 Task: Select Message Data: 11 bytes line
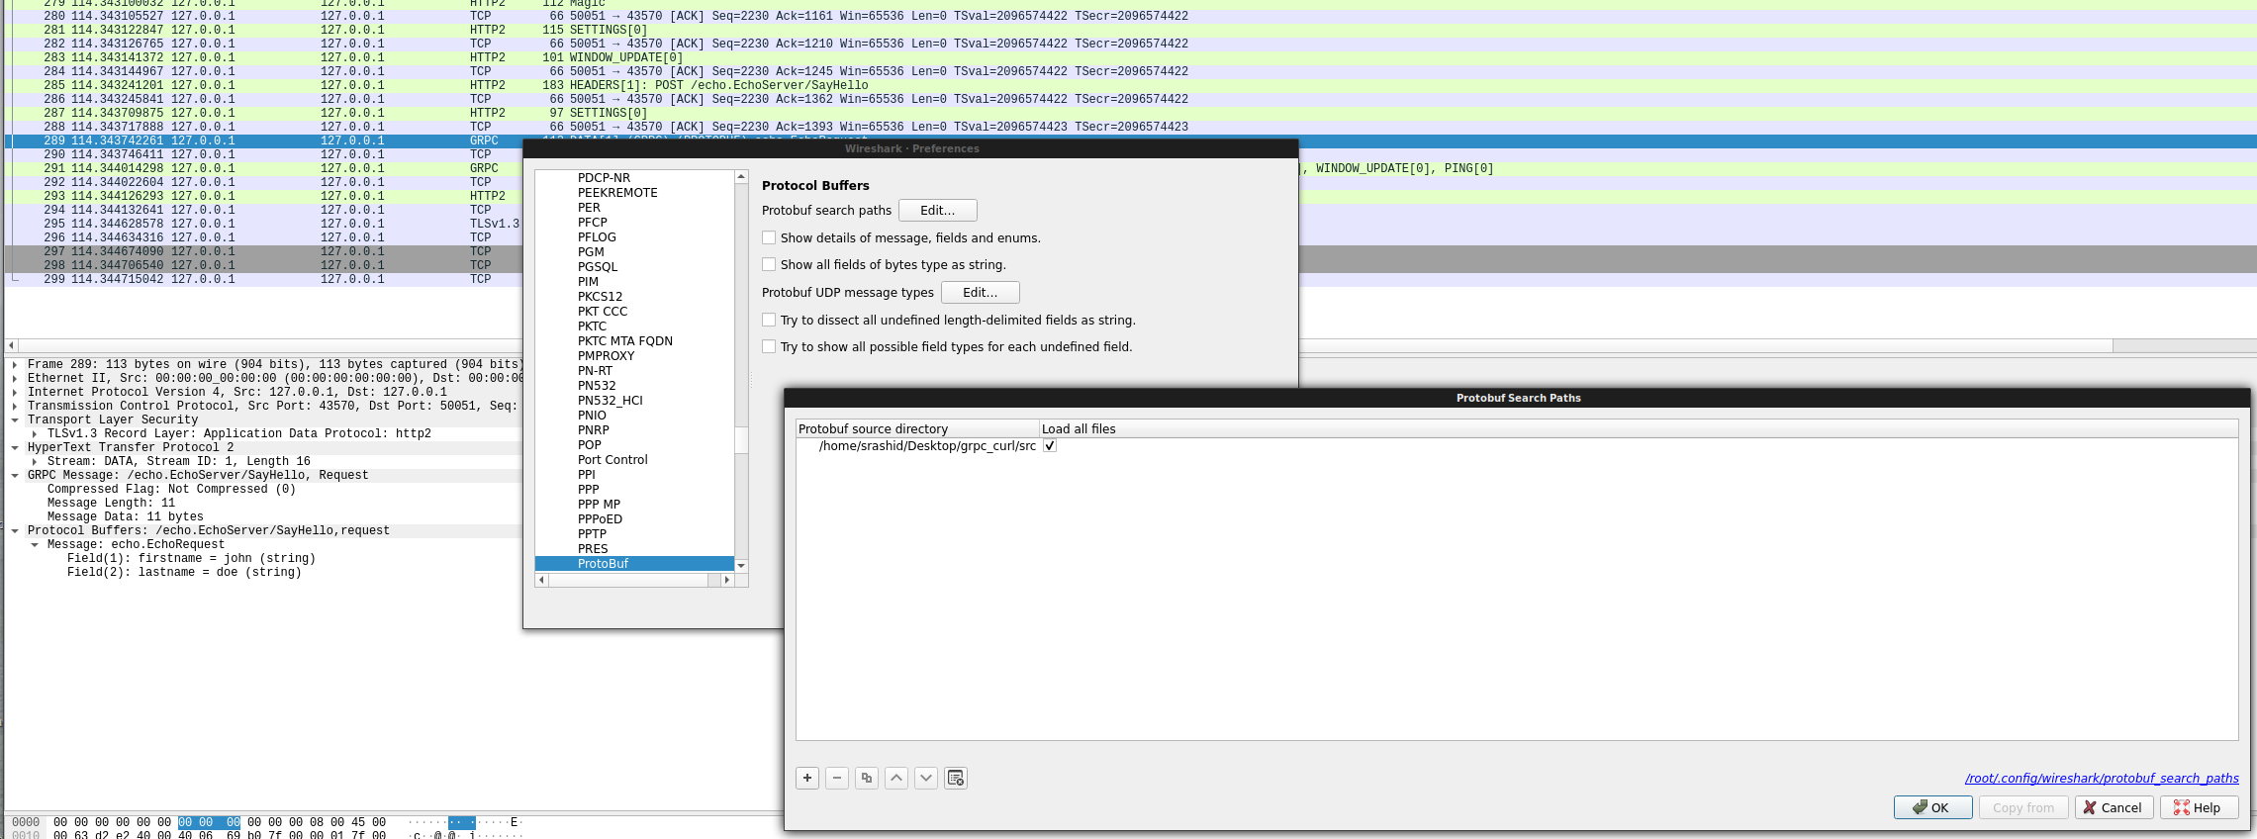pos(125,517)
